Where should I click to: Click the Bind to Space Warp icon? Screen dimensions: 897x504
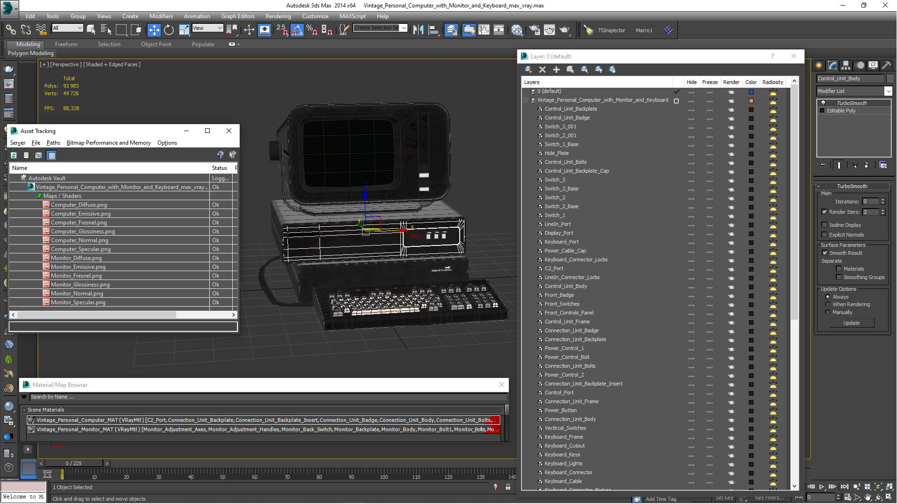[41, 30]
